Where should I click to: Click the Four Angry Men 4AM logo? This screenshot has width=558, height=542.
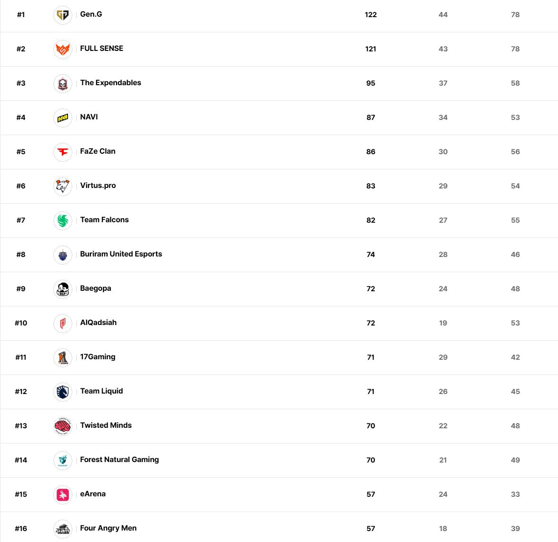pyautogui.click(x=63, y=529)
